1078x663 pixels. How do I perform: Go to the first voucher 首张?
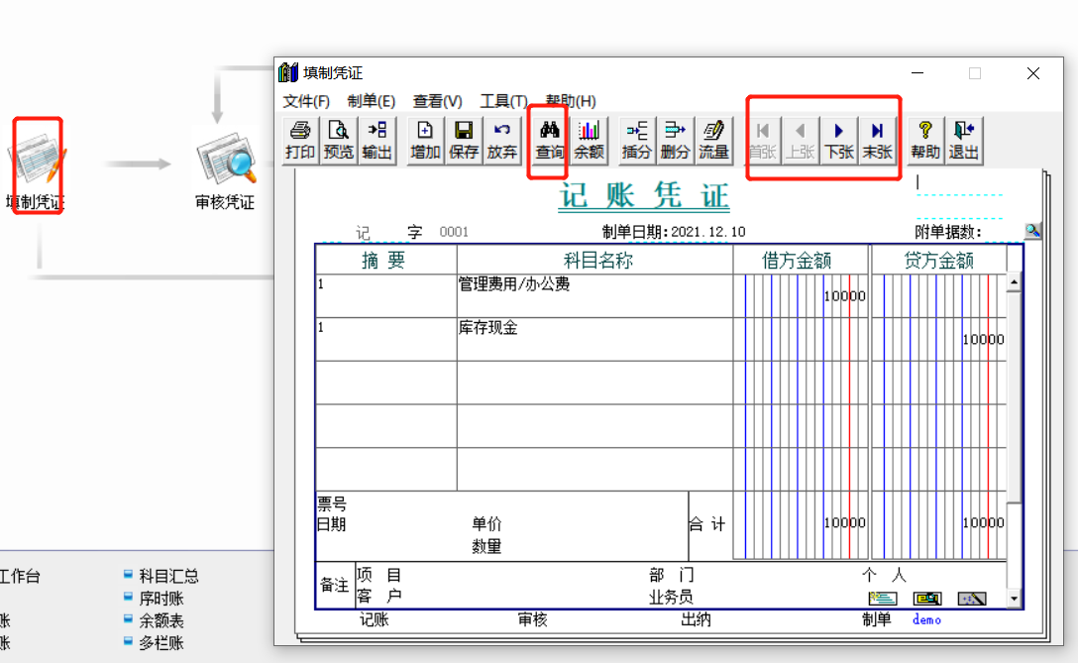tap(763, 141)
